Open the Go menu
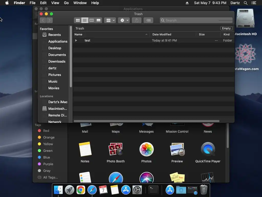The height and width of the screenshot is (197, 262). [66, 3]
